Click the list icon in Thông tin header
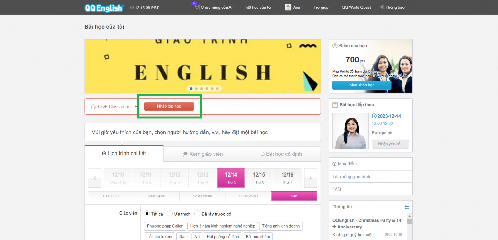 406,207
